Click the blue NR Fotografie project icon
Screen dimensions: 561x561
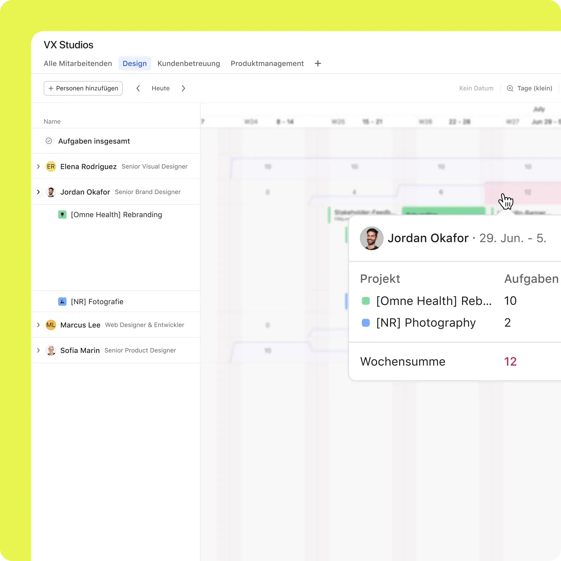(x=62, y=301)
